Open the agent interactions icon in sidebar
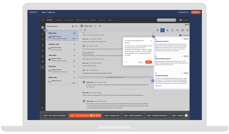Screen dimensions: 229x134 pos(42,67)
